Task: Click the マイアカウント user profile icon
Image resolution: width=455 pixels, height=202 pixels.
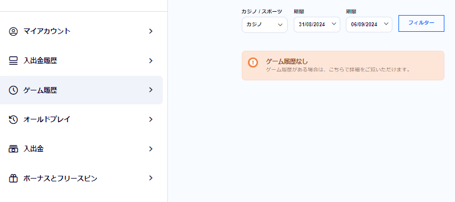Action: point(13,31)
